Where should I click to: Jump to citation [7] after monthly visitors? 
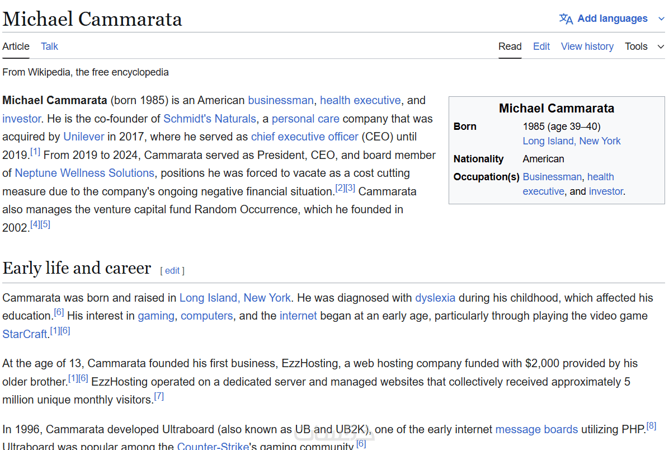(159, 396)
